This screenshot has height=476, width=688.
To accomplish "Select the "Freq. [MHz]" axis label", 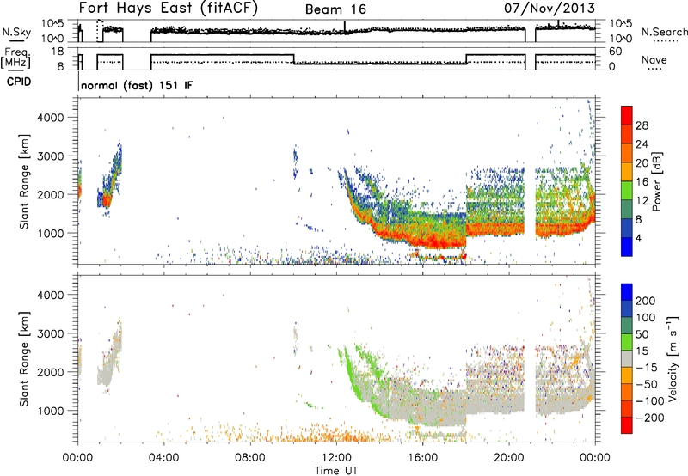I will 15,58.
